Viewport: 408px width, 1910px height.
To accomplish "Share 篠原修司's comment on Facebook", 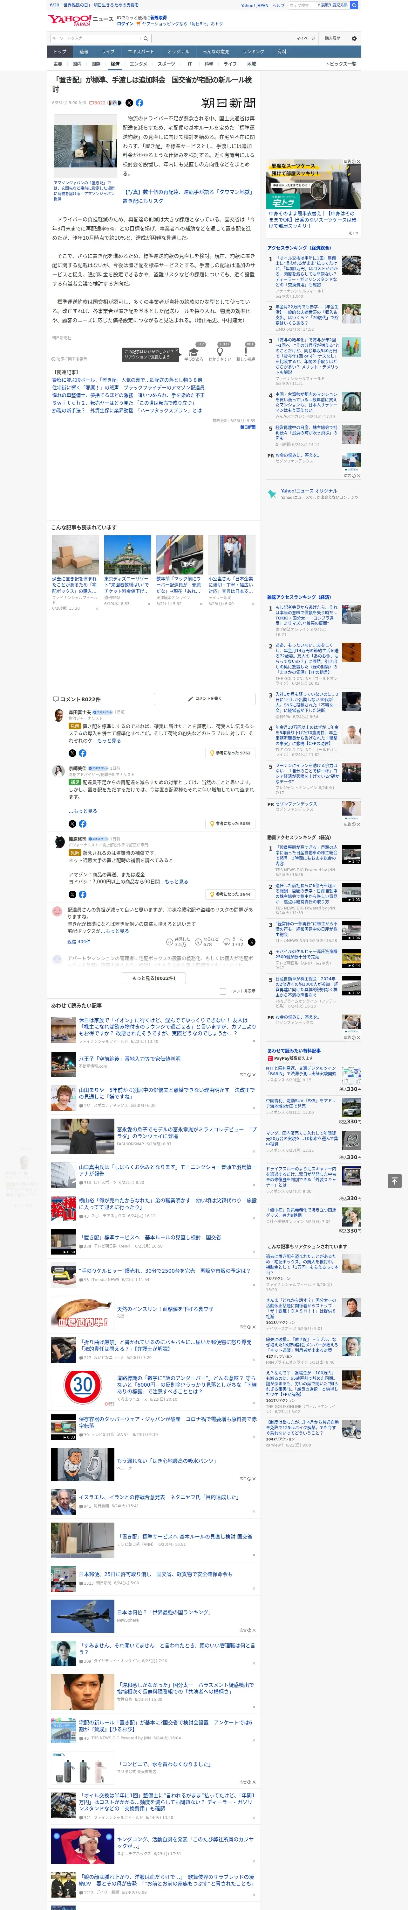I will (x=82, y=894).
